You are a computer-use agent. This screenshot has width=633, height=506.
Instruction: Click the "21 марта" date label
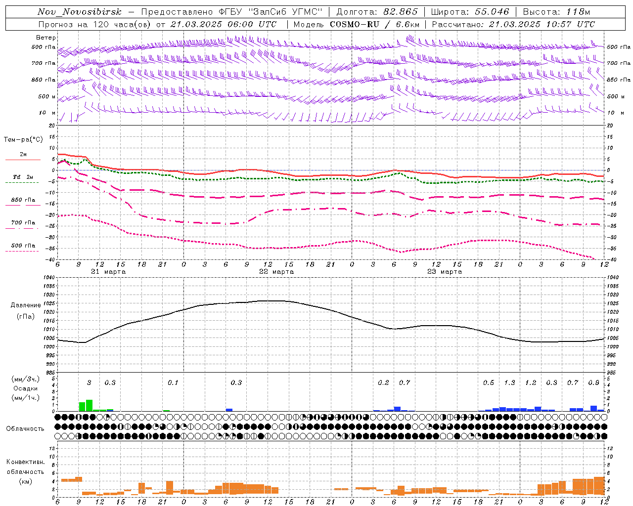tap(108, 272)
